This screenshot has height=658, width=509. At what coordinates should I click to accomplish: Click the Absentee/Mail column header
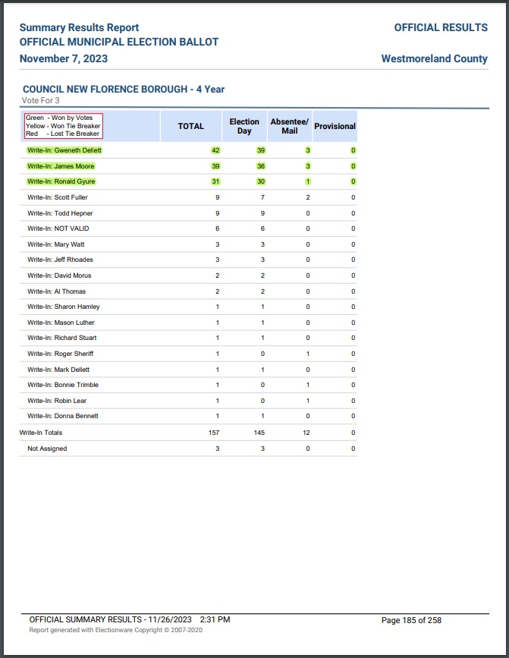click(289, 126)
